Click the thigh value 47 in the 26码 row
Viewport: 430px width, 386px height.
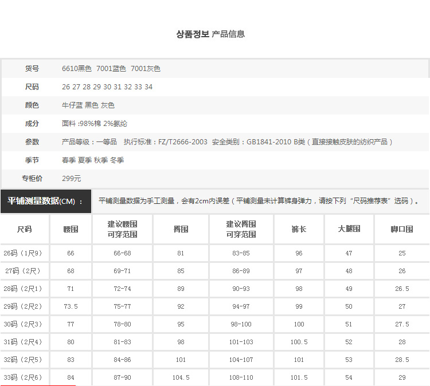pyautogui.click(x=349, y=253)
